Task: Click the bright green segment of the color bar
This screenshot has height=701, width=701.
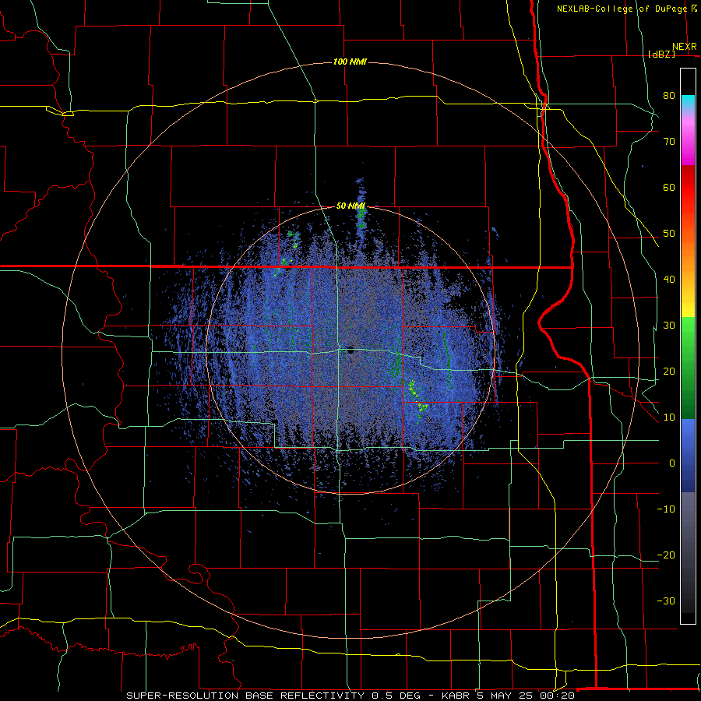Action: [x=688, y=333]
